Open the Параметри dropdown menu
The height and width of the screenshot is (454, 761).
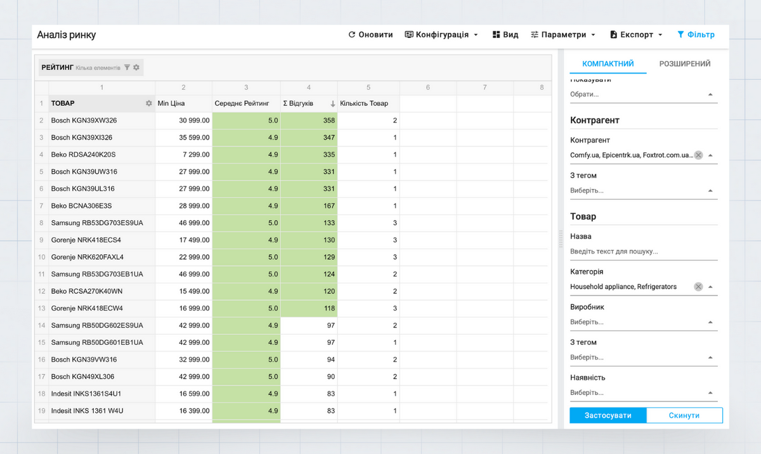click(x=563, y=35)
